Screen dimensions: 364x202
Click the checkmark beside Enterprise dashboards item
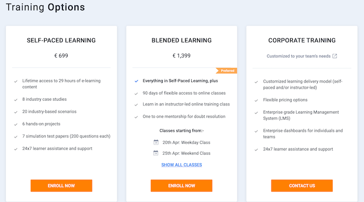256,131
